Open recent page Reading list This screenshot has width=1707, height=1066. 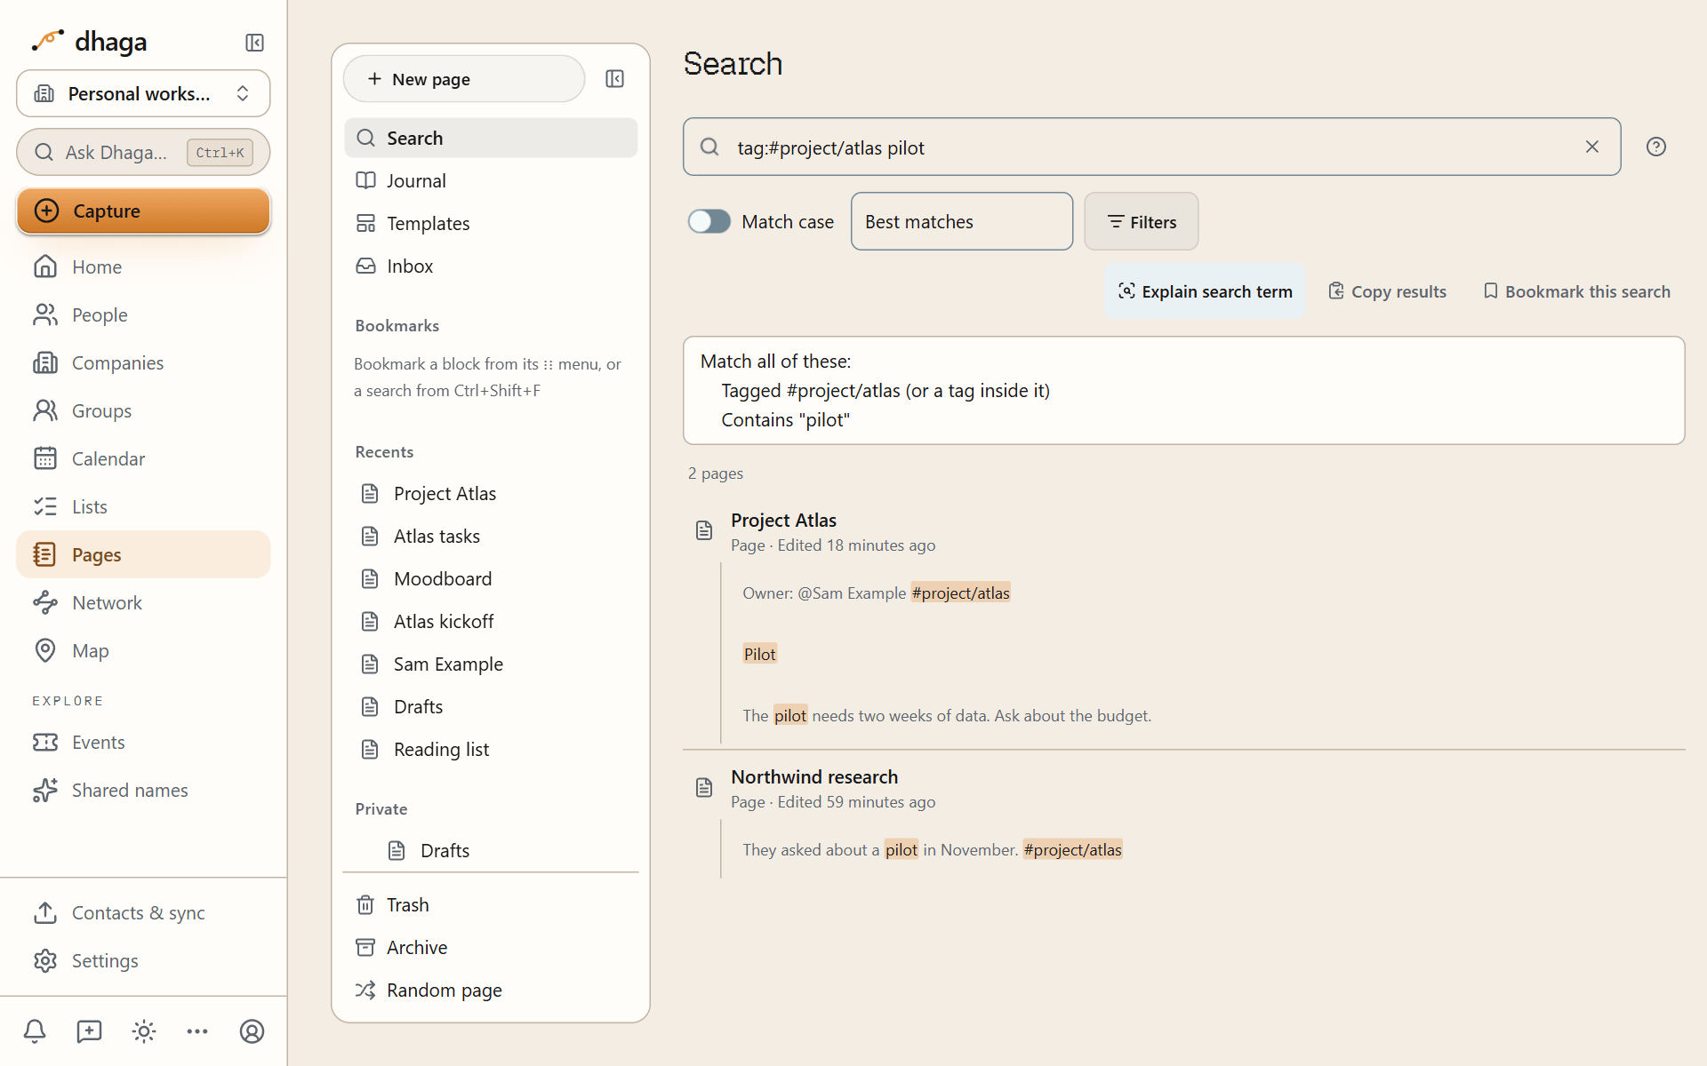[491, 749]
